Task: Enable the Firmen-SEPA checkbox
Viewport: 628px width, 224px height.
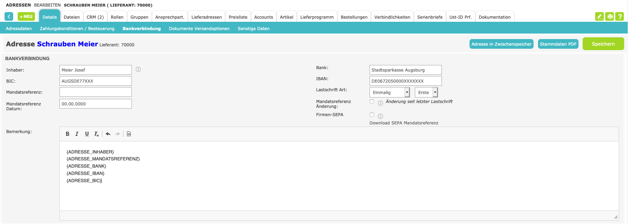Action: point(372,115)
